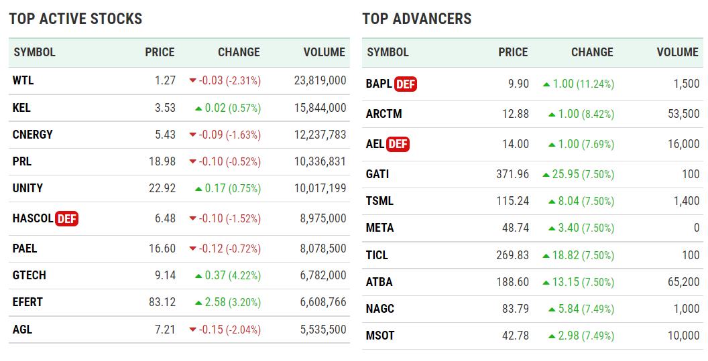
Task: Click the red down arrow in WTL row
Action: pos(193,81)
